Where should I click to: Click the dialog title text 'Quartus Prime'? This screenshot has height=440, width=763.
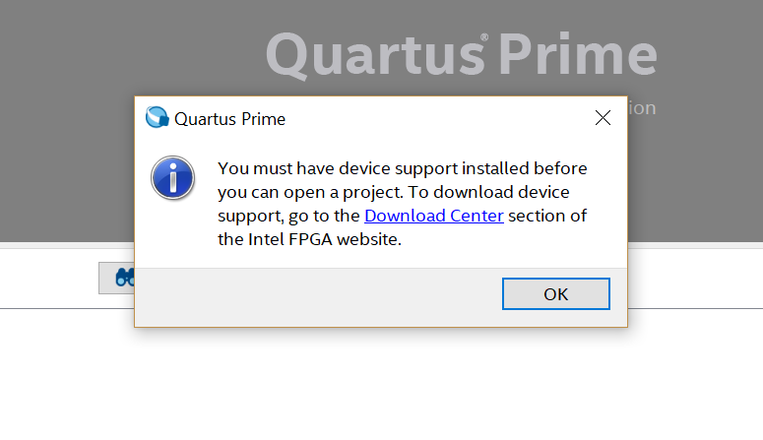[x=229, y=119]
